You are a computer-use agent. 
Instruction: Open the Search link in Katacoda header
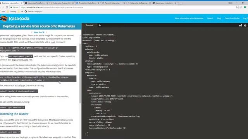click(x=210, y=19)
